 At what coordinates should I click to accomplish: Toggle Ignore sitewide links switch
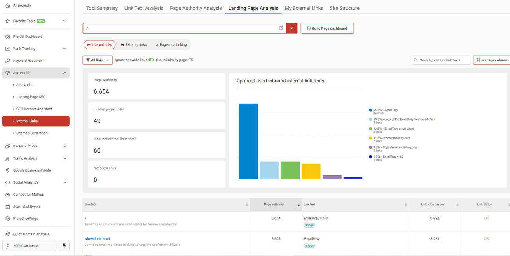pyautogui.click(x=151, y=60)
